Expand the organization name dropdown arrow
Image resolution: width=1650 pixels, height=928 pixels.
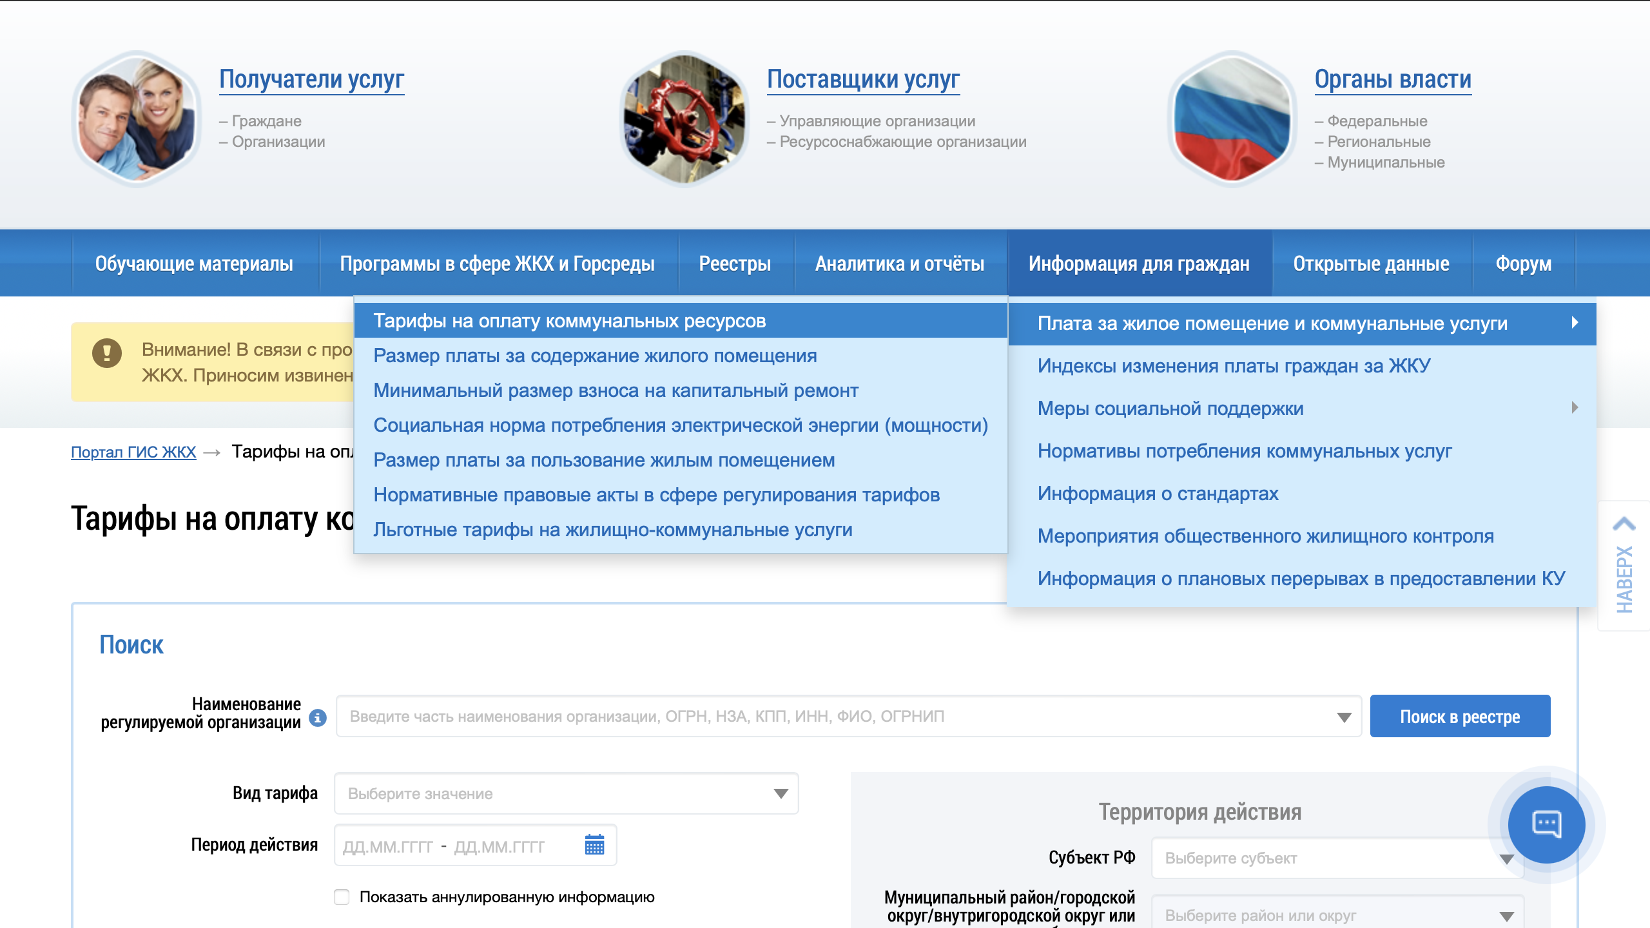click(x=1344, y=717)
